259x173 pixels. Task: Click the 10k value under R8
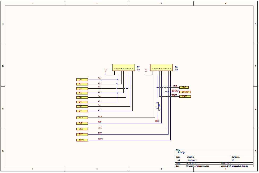176,70
